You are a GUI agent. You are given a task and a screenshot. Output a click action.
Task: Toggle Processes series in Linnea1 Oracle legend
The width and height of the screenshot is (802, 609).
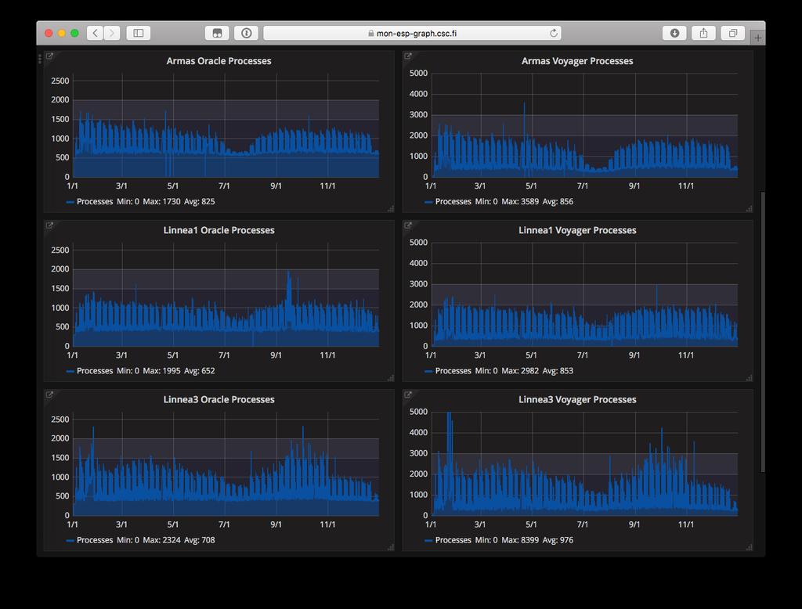pyautogui.click(x=95, y=371)
